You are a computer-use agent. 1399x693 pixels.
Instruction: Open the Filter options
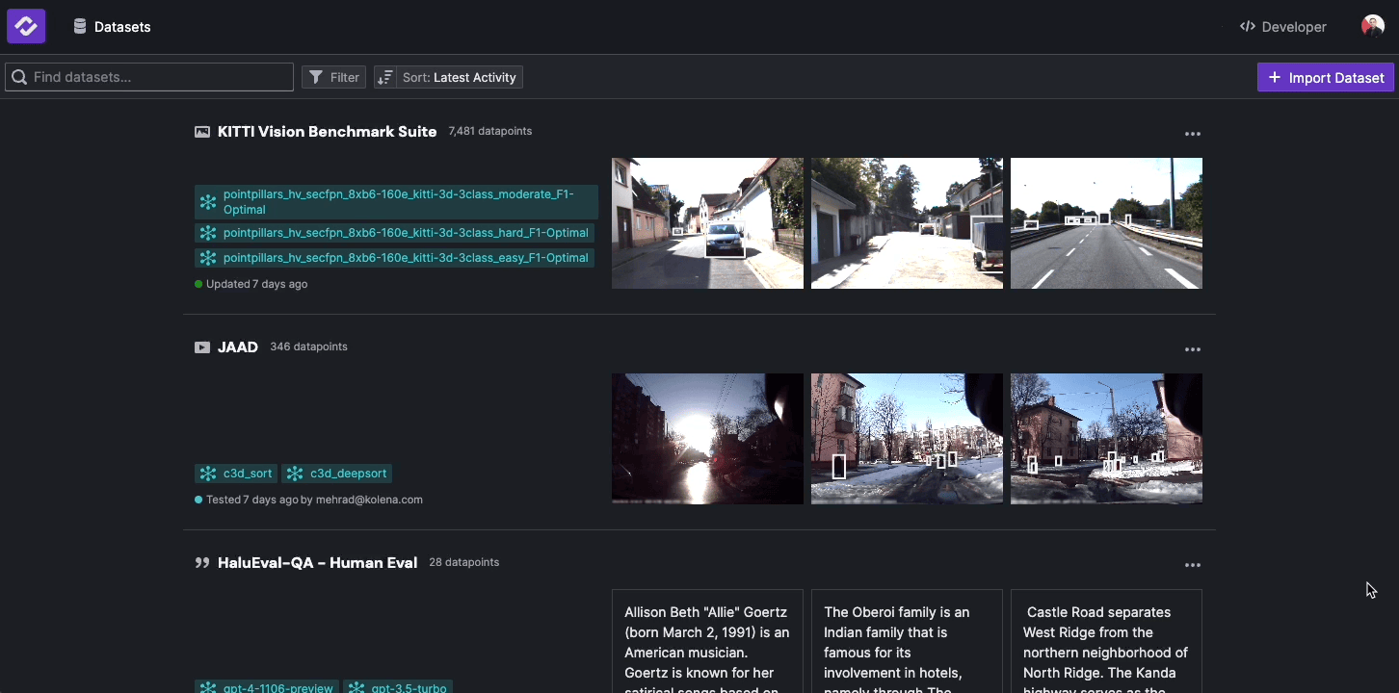pyautogui.click(x=333, y=76)
